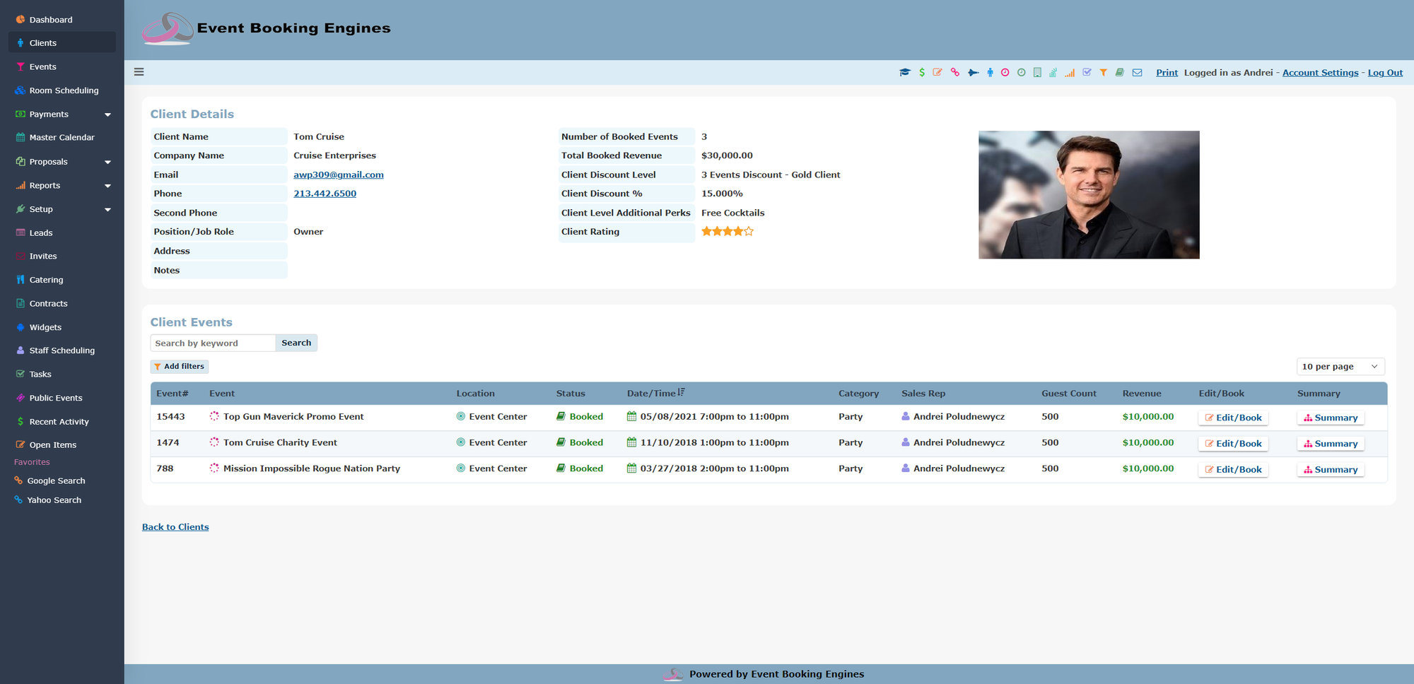Viewport: 1414px width, 684px height.
Task: Open Yahoo Search favorite link
Action: click(x=54, y=500)
